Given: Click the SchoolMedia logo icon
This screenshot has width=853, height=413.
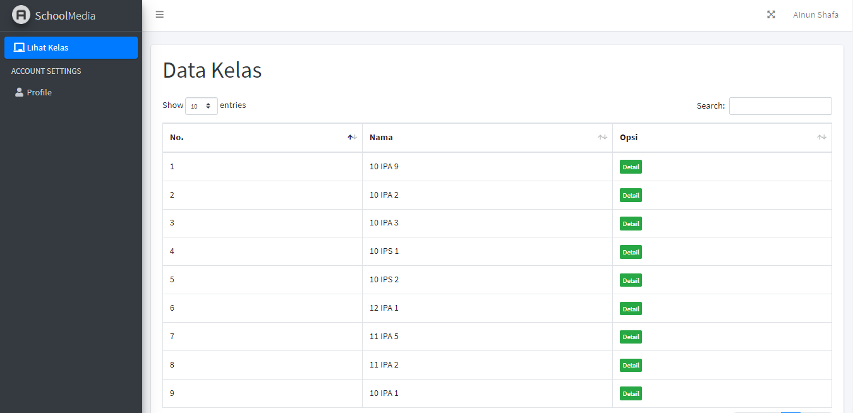Looking at the screenshot, I should tap(21, 14).
